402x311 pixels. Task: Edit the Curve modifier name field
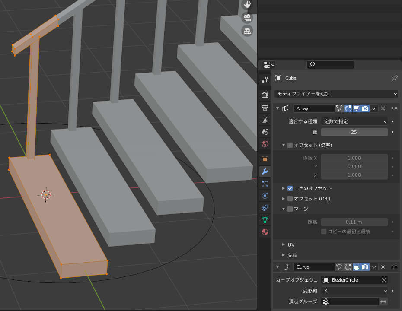tap(314, 267)
